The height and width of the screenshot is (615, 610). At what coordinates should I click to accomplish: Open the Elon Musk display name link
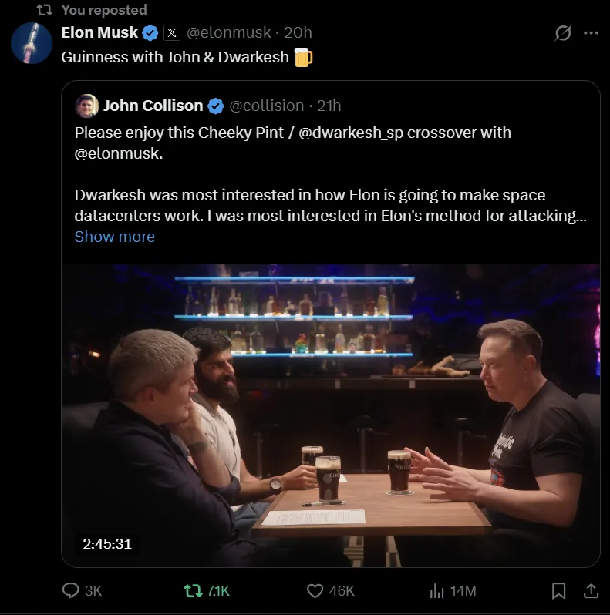pos(99,32)
